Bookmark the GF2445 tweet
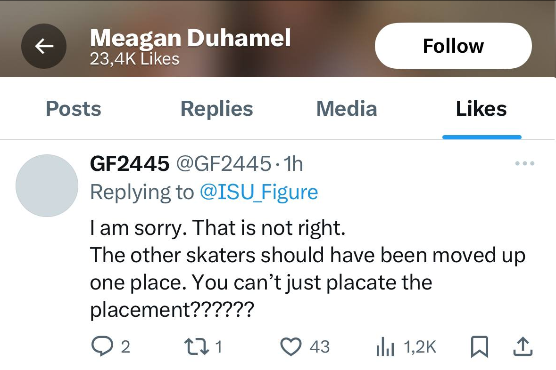 tap(479, 347)
